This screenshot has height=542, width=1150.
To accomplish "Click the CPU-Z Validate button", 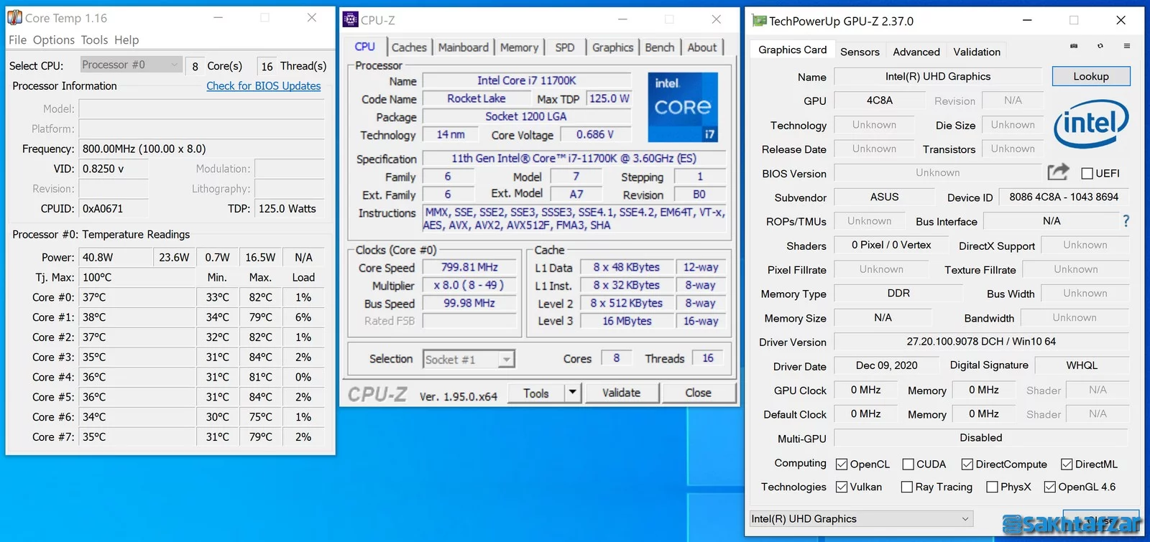I will click(621, 393).
